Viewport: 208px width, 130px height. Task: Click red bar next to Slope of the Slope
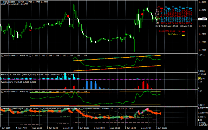[x=183, y=32]
